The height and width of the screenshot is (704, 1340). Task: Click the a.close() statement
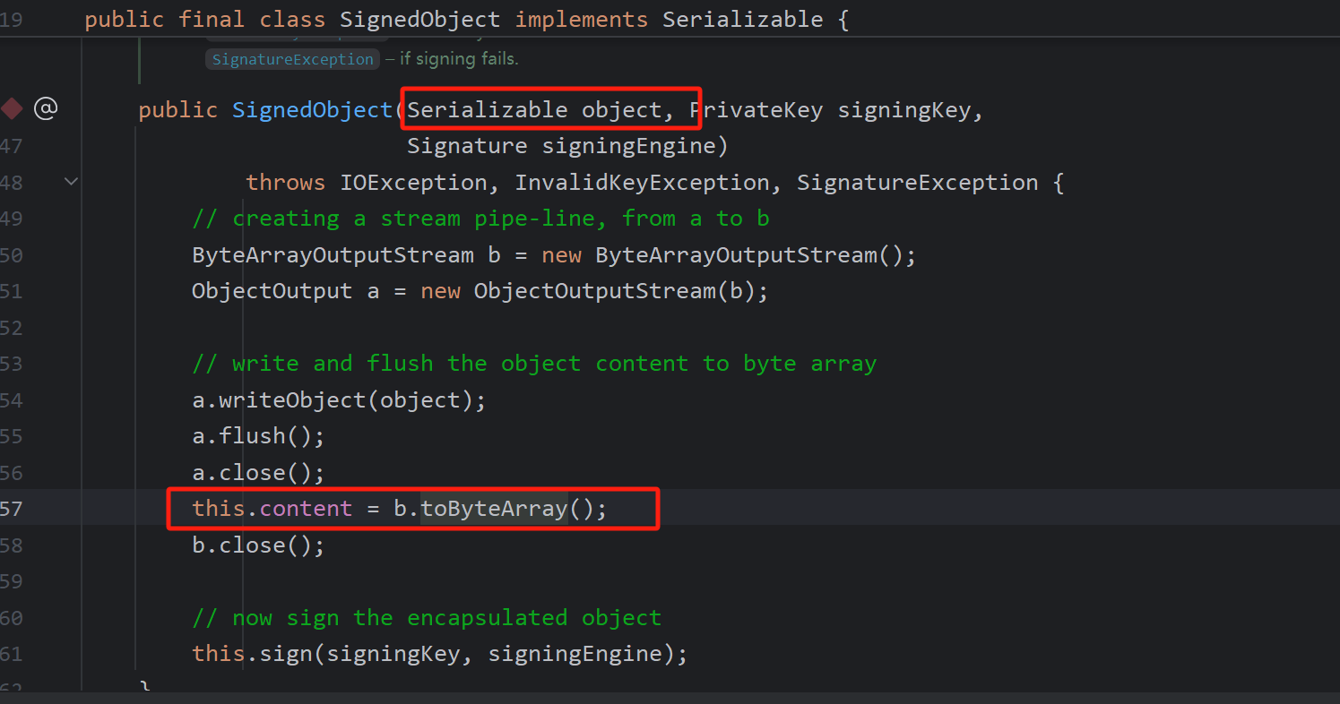click(258, 473)
